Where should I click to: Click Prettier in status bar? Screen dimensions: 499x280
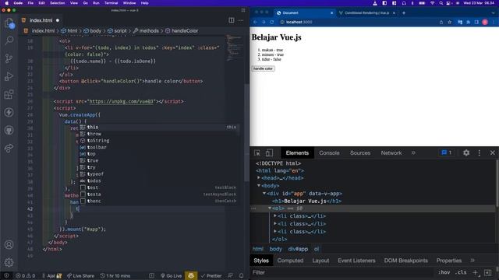(x=211, y=276)
